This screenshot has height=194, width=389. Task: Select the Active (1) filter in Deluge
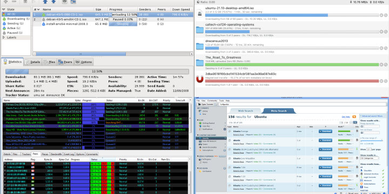pyautogui.click(x=16, y=28)
